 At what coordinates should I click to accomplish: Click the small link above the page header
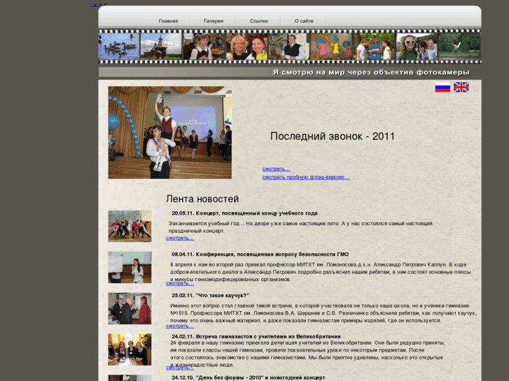pos(94,4)
